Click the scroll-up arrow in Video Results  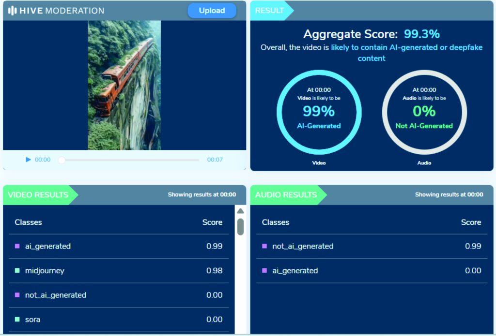[240, 211]
